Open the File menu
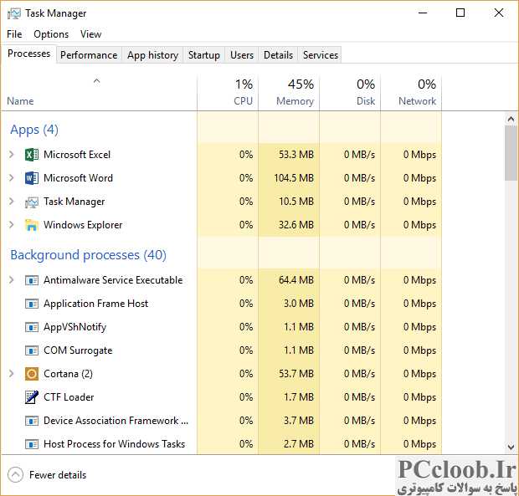Screen dimensions: 519x496 (x=14, y=34)
